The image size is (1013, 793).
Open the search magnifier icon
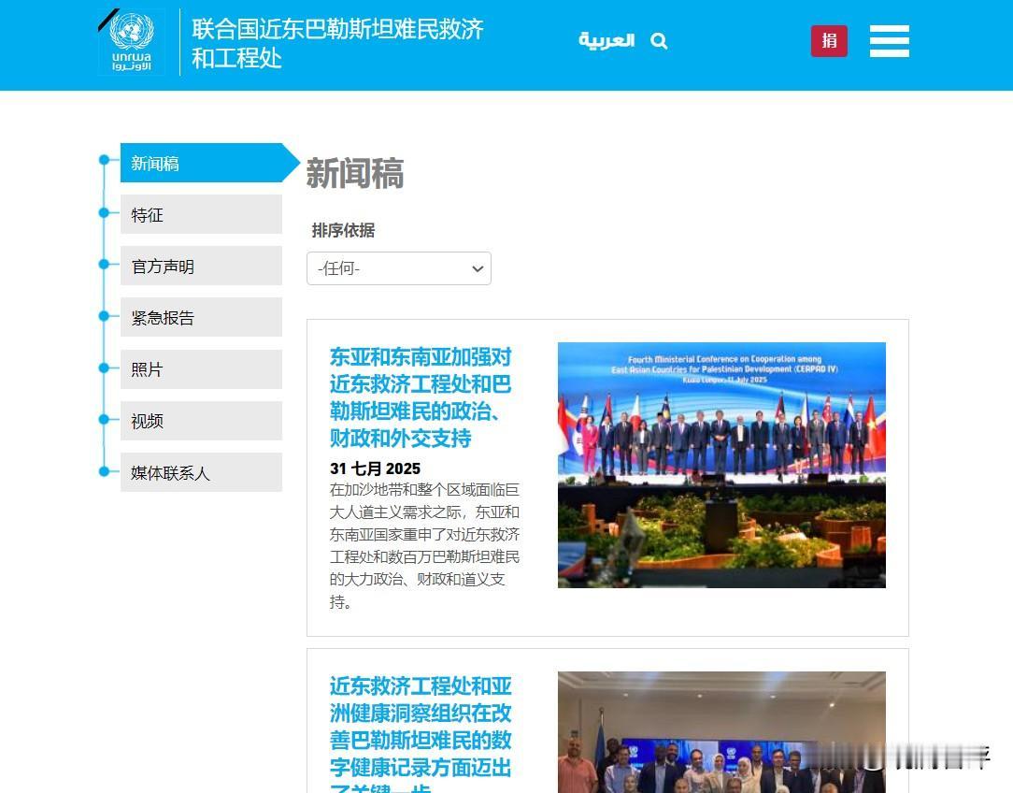659,41
